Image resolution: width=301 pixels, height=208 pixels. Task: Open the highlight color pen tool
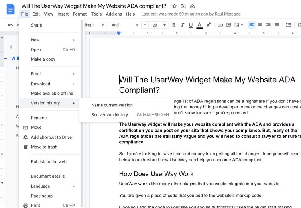tap(209, 24)
